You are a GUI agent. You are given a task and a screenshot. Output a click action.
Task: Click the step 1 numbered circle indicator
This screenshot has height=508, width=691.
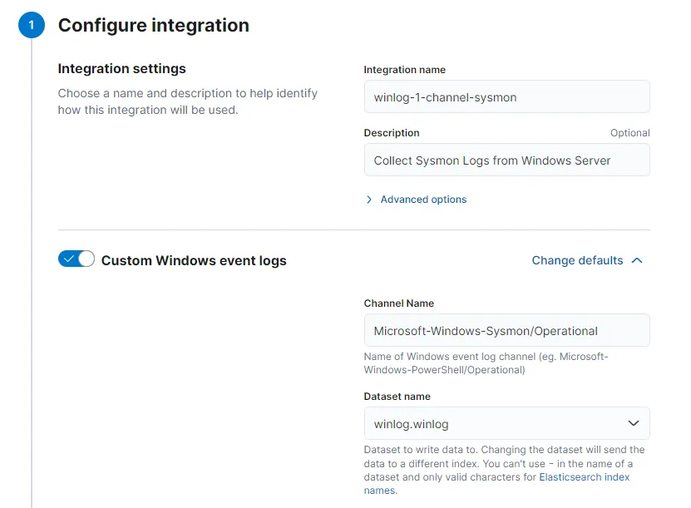click(31, 25)
